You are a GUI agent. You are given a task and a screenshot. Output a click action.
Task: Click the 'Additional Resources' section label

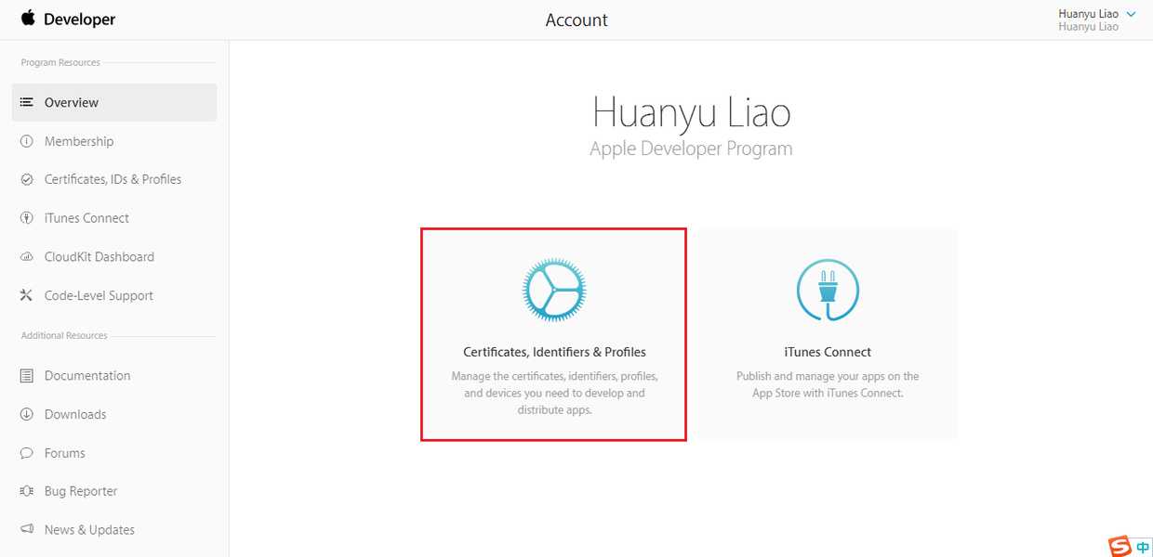[64, 335]
